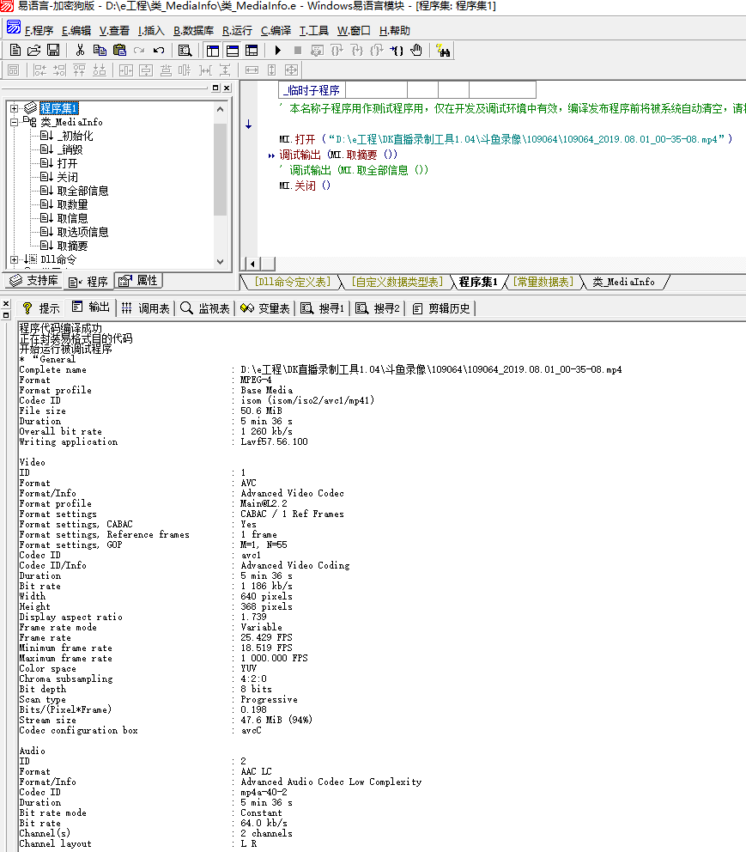Screen dimensions: 746x852
Task: Toggle the status-panel layout button
Action: [233, 51]
